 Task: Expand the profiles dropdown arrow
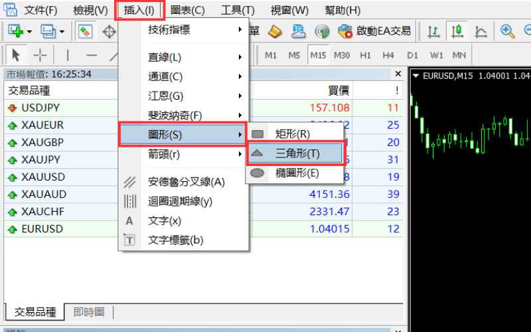(62, 31)
